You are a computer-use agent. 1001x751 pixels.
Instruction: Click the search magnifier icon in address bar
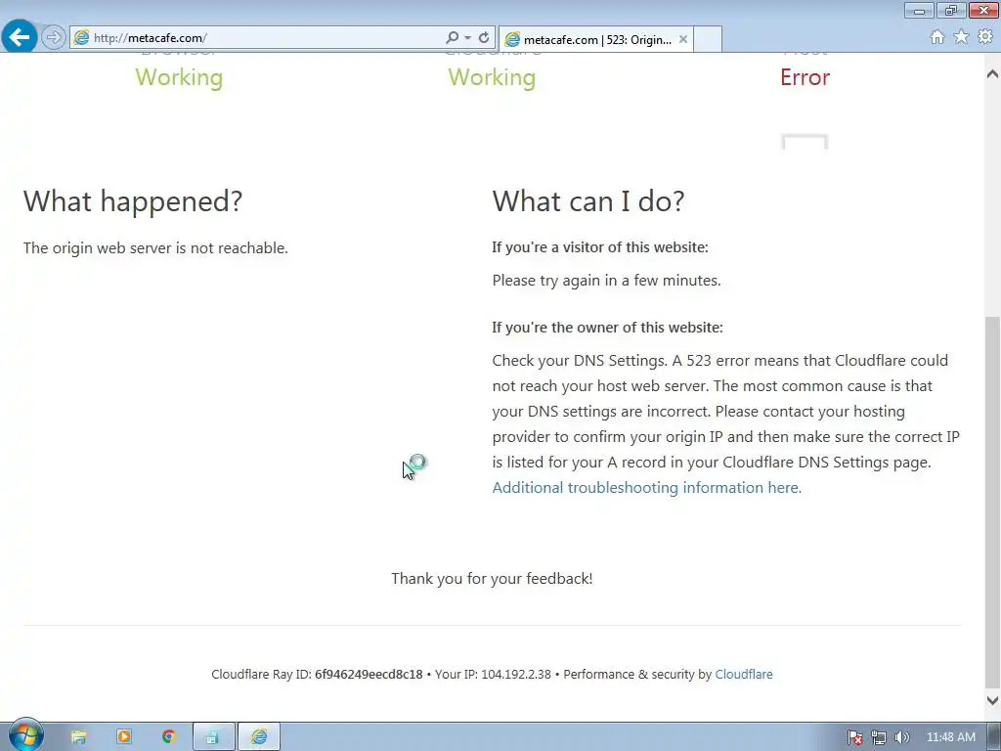pos(452,38)
